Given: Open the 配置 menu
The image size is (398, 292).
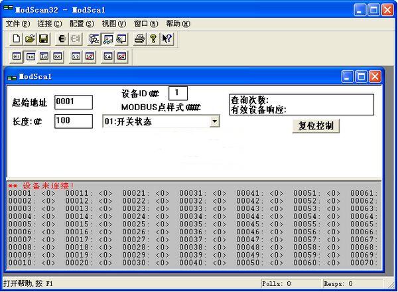Looking at the screenshot, I should click(x=82, y=24).
